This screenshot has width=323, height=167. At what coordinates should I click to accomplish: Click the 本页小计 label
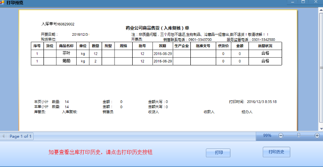41,102
